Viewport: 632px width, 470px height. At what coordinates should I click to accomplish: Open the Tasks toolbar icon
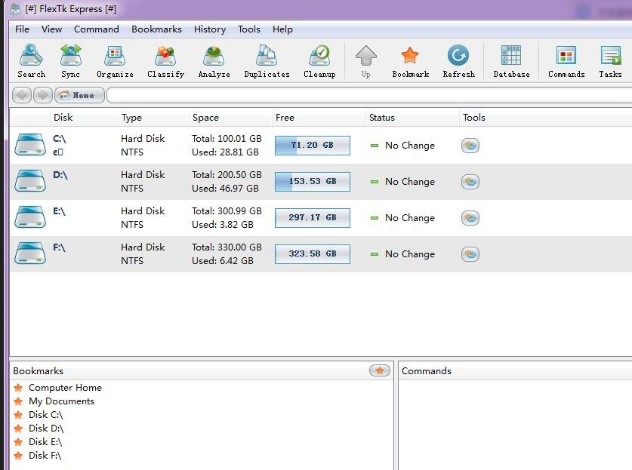pos(610,61)
